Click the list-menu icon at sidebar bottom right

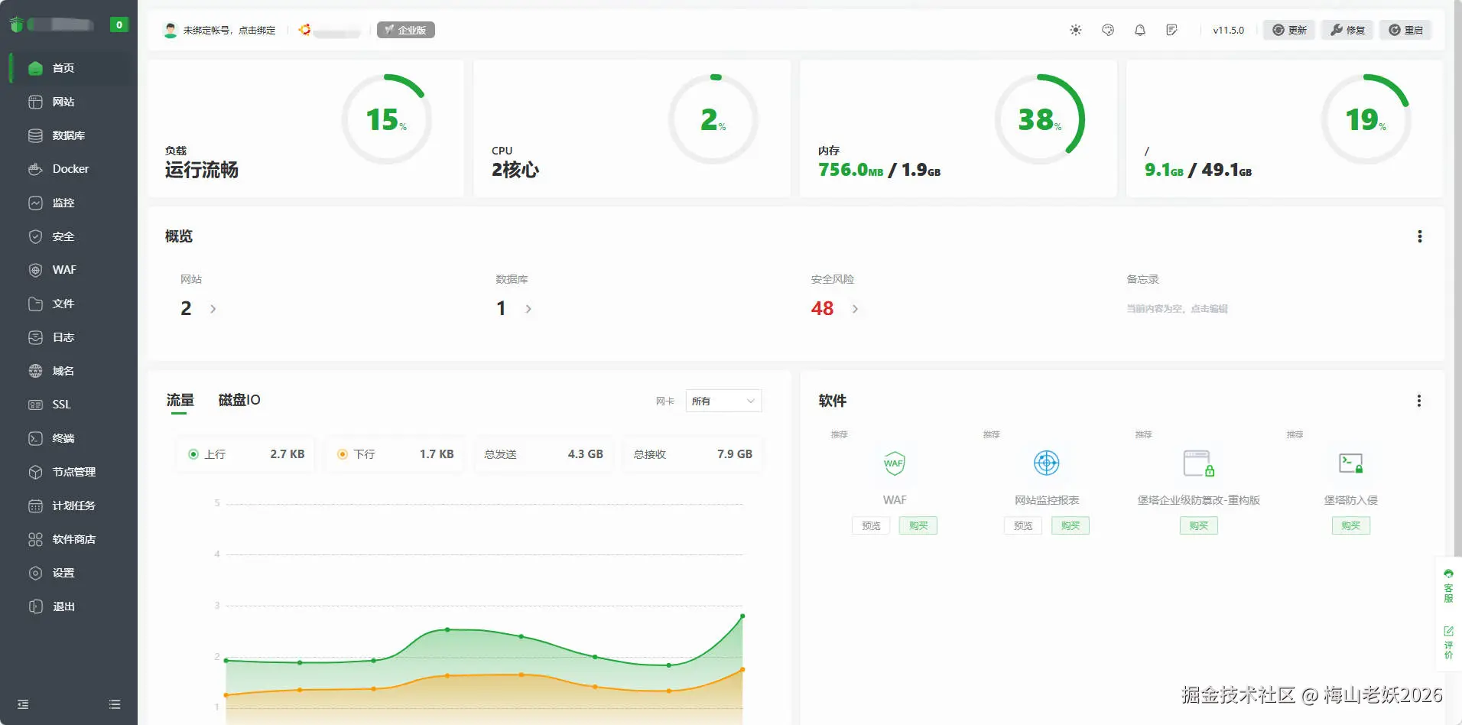[x=115, y=704]
